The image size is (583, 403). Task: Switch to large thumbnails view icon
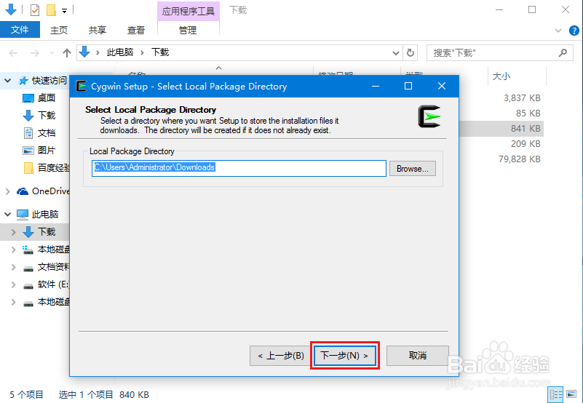click(571, 394)
